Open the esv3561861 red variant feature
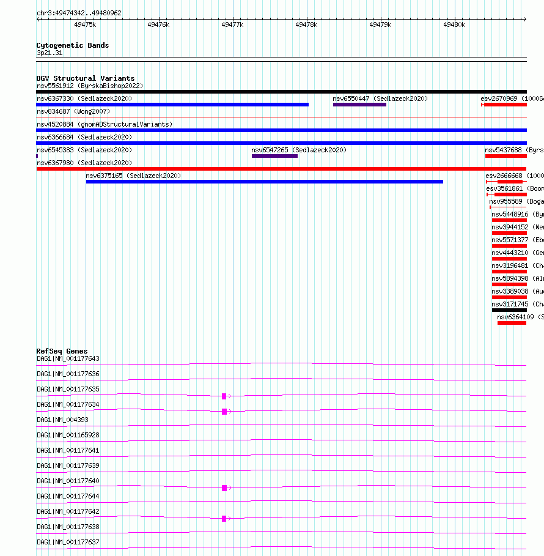This screenshot has height=556, width=544. coord(507,195)
